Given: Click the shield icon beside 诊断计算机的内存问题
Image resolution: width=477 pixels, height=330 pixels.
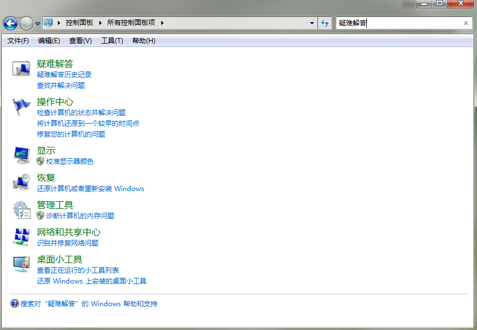Looking at the screenshot, I should [x=40, y=215].
